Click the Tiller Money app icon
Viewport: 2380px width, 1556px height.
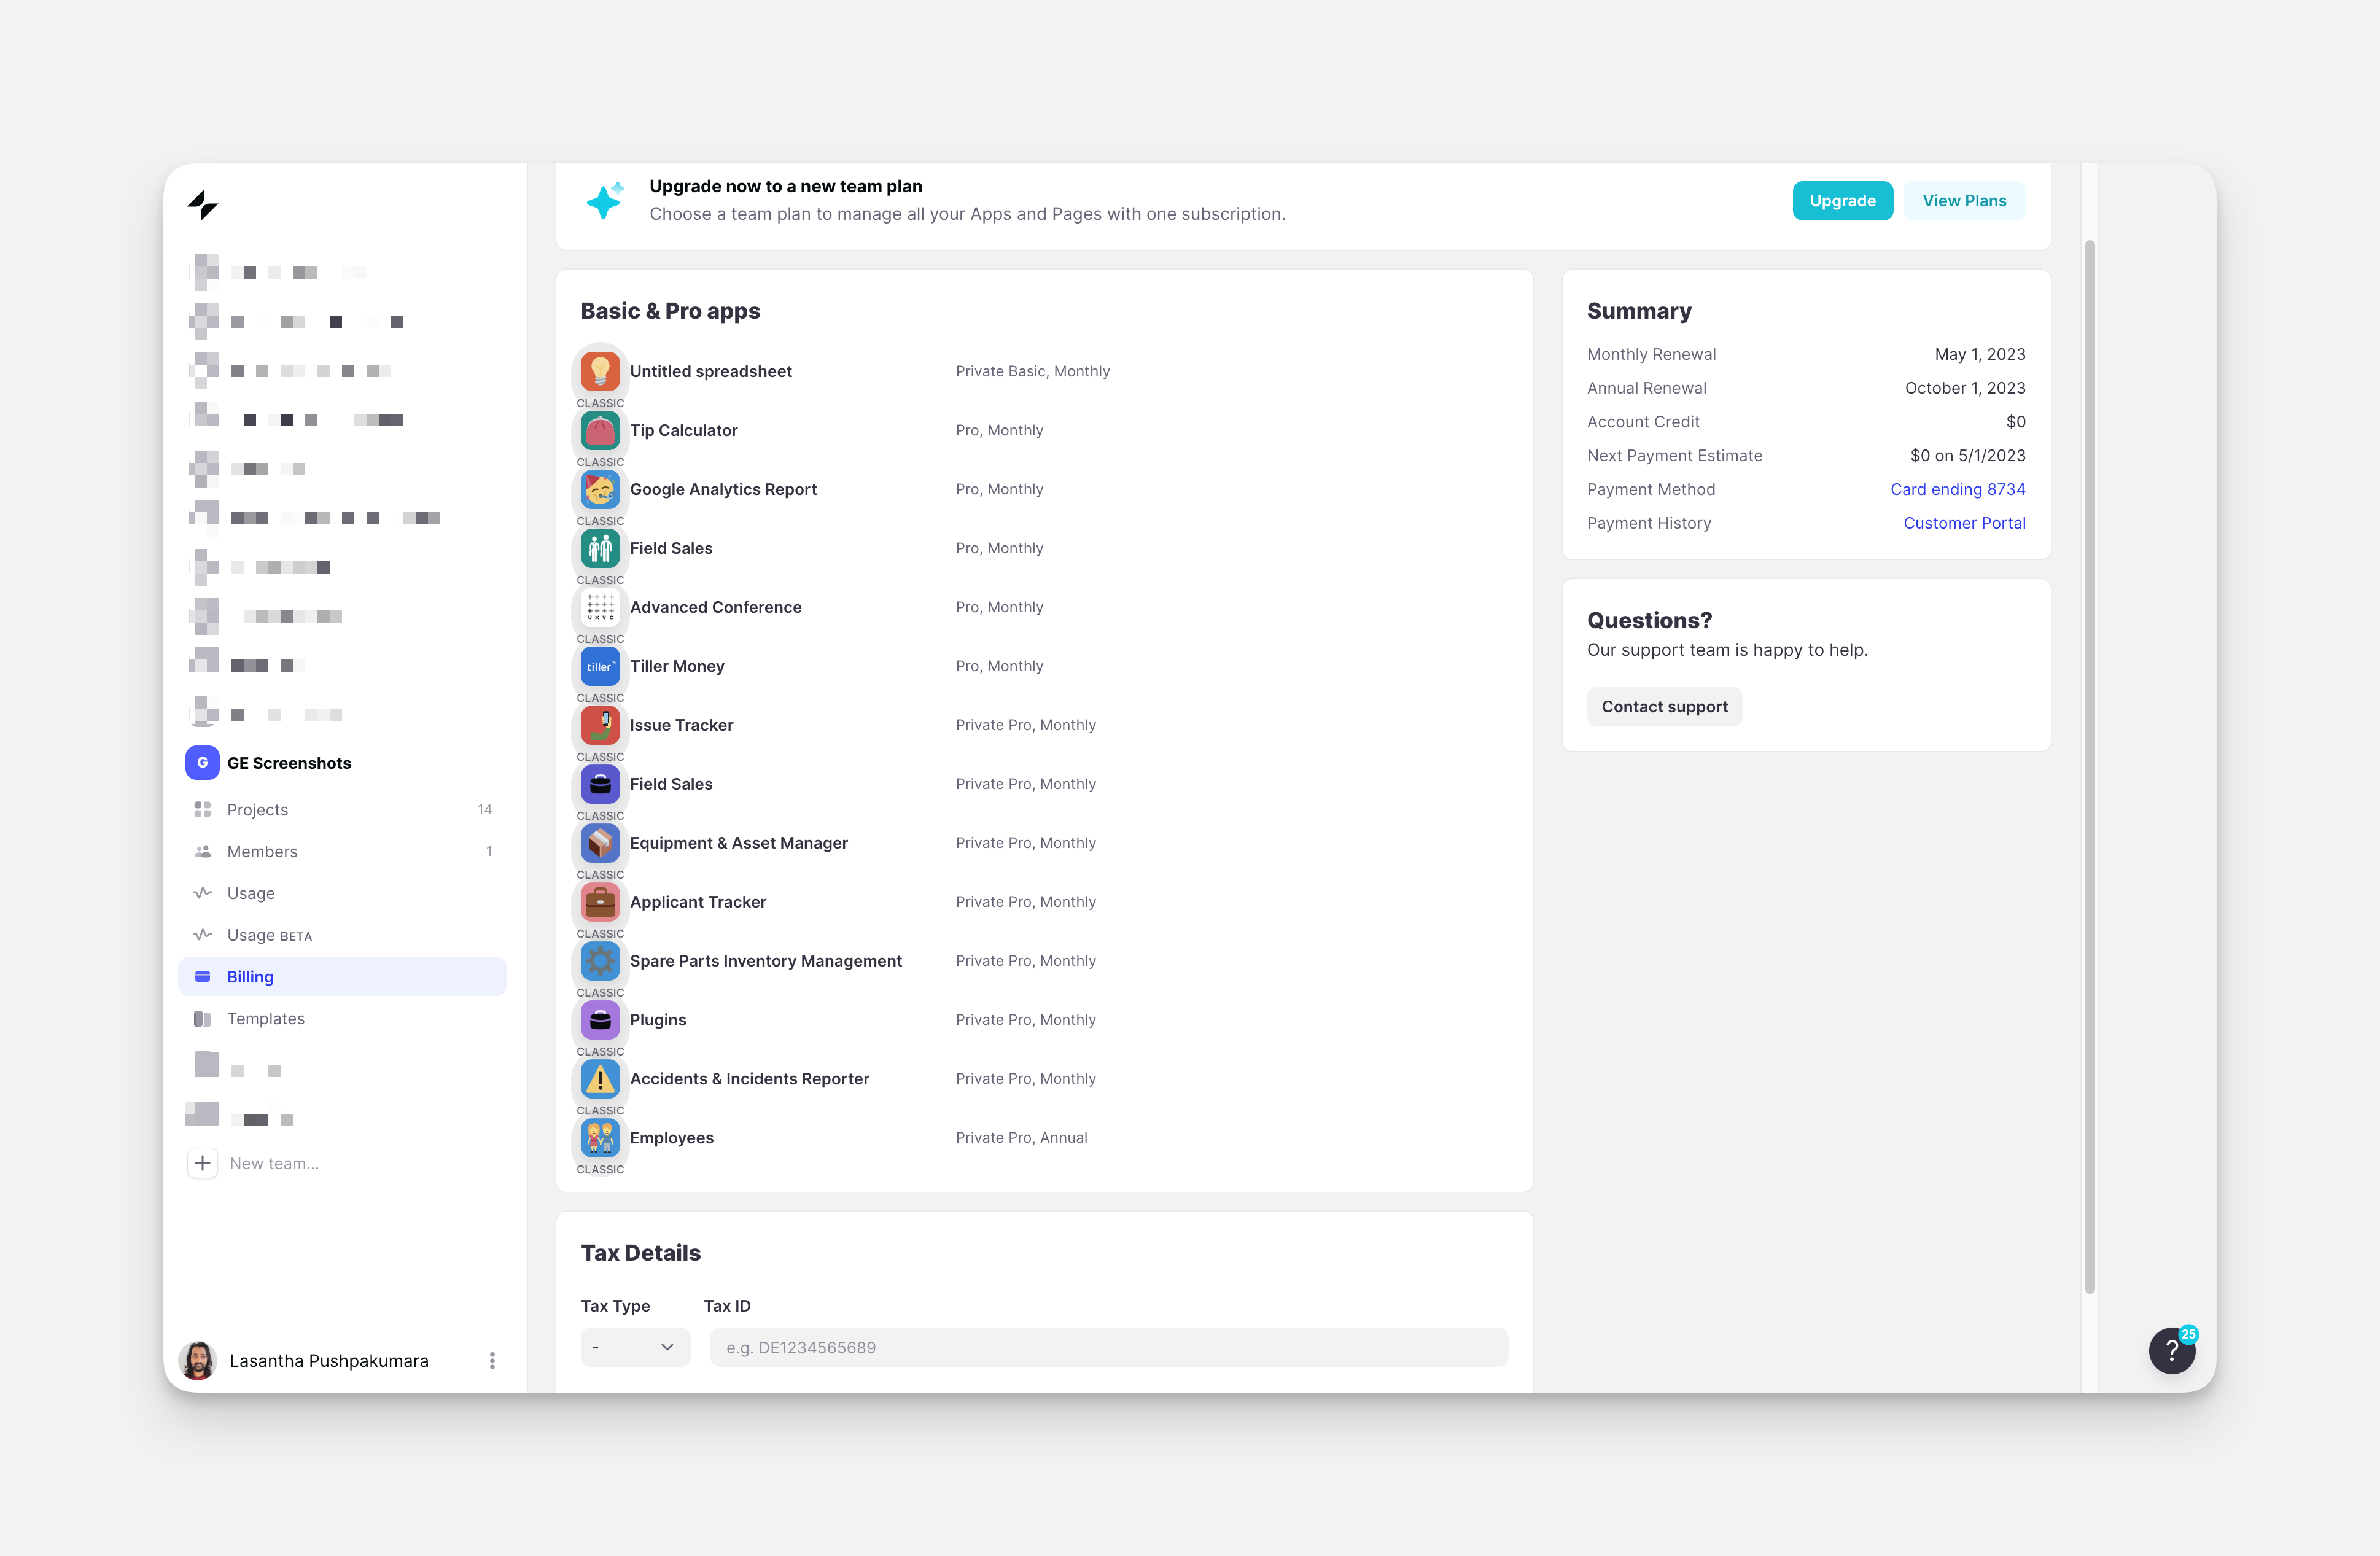[600, 667]
